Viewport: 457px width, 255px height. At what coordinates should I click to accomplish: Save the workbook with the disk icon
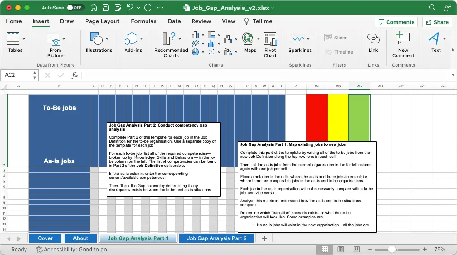pos(106,8)
